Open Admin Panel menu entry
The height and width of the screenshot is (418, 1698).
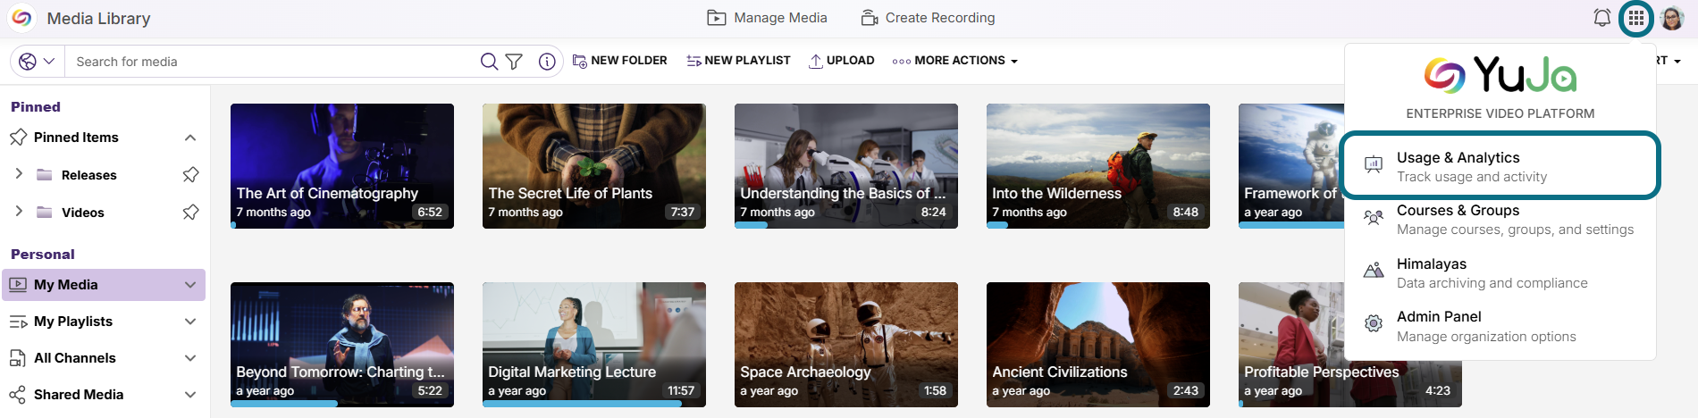tap(1500, 326)
